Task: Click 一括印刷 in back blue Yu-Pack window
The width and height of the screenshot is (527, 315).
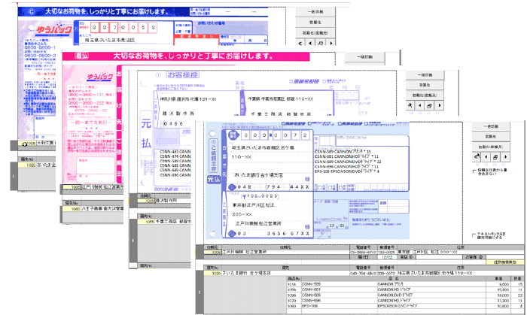Action: click(315, 12)
